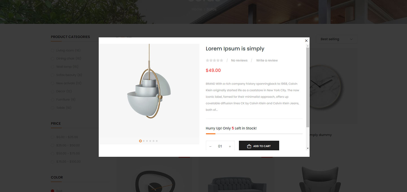Select the last image carousel dot
The image size is (407, 192).
click(157, 141)
